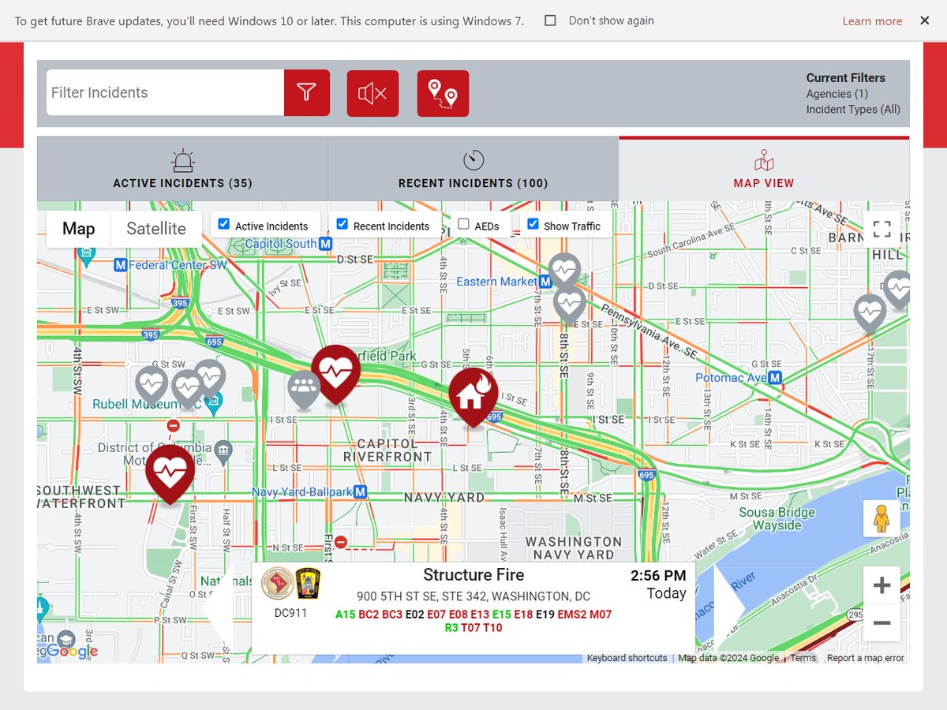947x710 pixels.
Task: Select the Map map type
Action: tap(79, 229)
